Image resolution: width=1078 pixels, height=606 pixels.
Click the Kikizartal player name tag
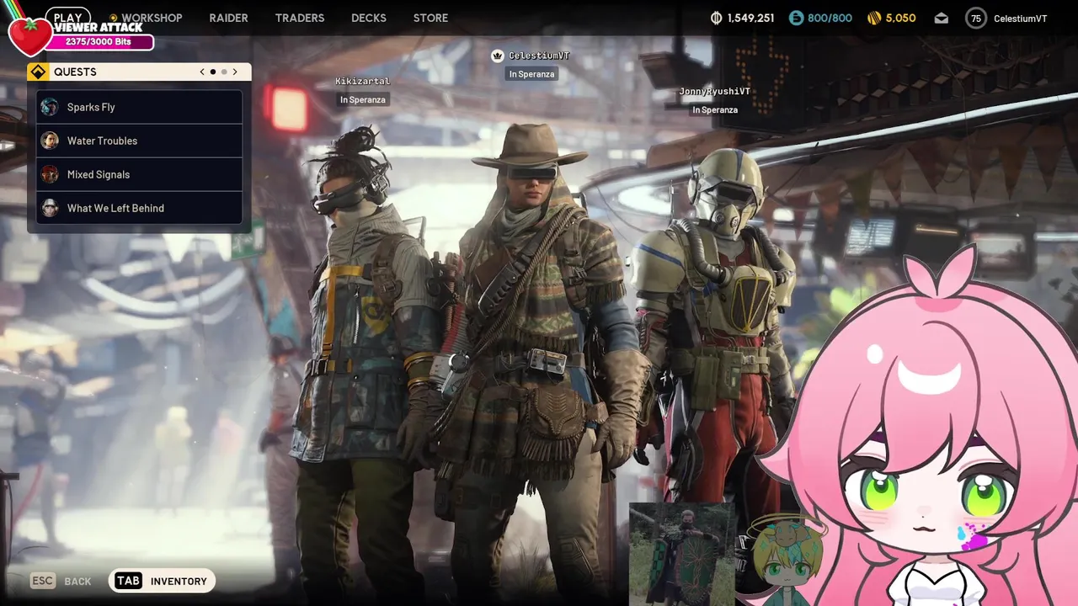pos(362,82)
